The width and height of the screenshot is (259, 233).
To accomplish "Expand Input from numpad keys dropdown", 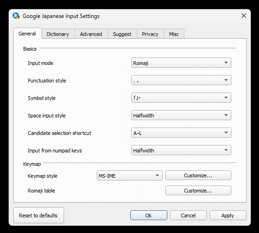I will point(181,150).
